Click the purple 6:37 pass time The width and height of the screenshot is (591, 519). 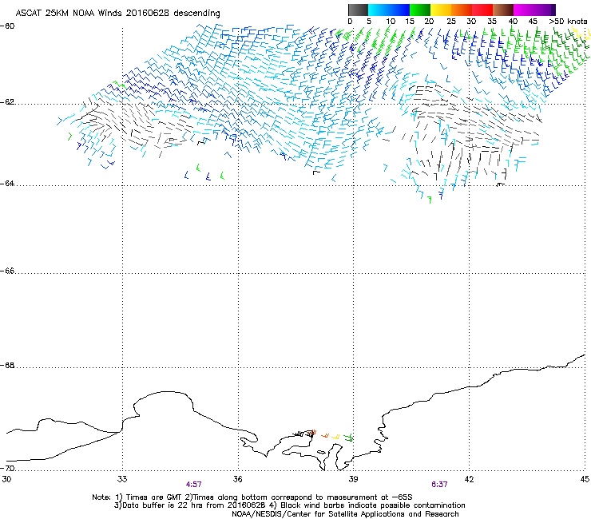(x=439, y=485)
